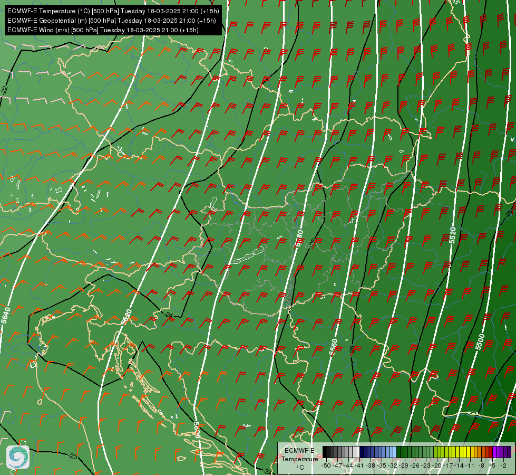
Task: Click the 5520 geopotential contour label
Action: (x=453, y=235)
